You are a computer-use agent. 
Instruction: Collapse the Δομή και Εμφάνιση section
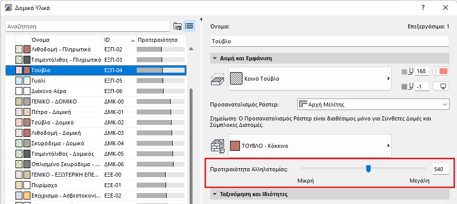[215, 58]
